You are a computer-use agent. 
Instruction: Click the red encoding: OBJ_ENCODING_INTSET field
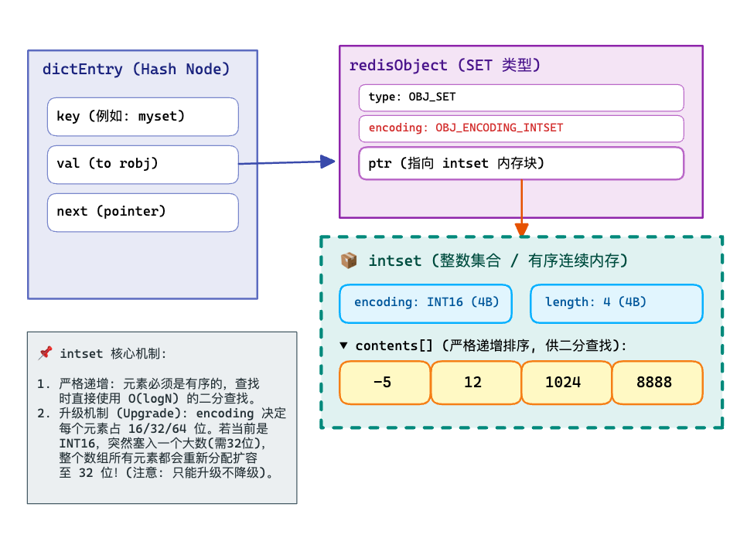click(x=520, y=128)
